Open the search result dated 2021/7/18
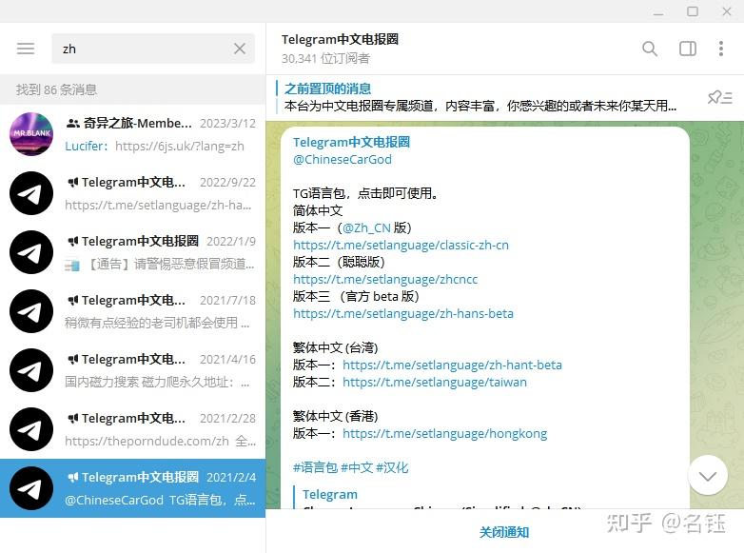The image size is (744, 553). pos(133,311)
